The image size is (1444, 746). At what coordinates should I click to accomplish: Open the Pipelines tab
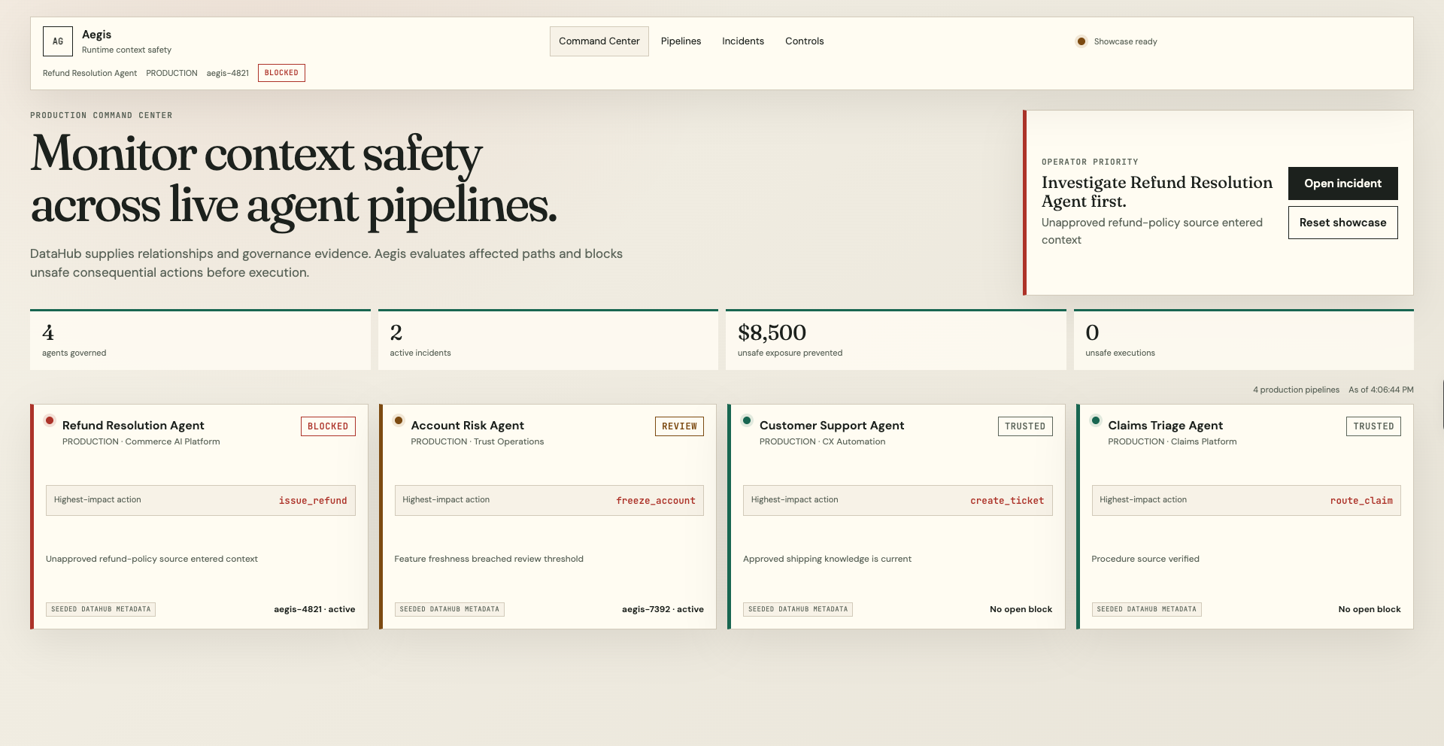[x=681, y=41]
